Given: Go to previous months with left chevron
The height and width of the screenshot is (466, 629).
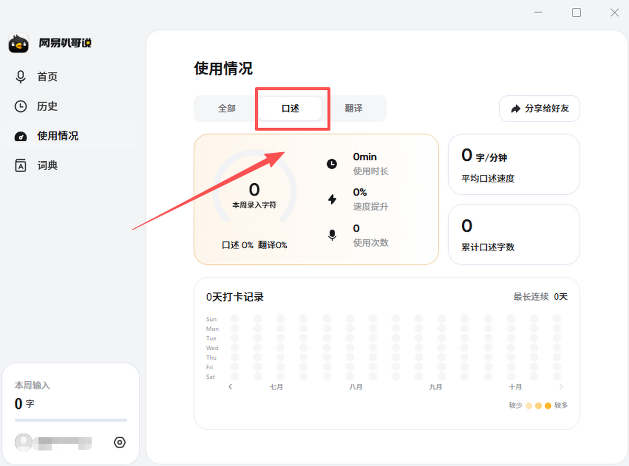Looking at the screenshot, I should point(230,387).
